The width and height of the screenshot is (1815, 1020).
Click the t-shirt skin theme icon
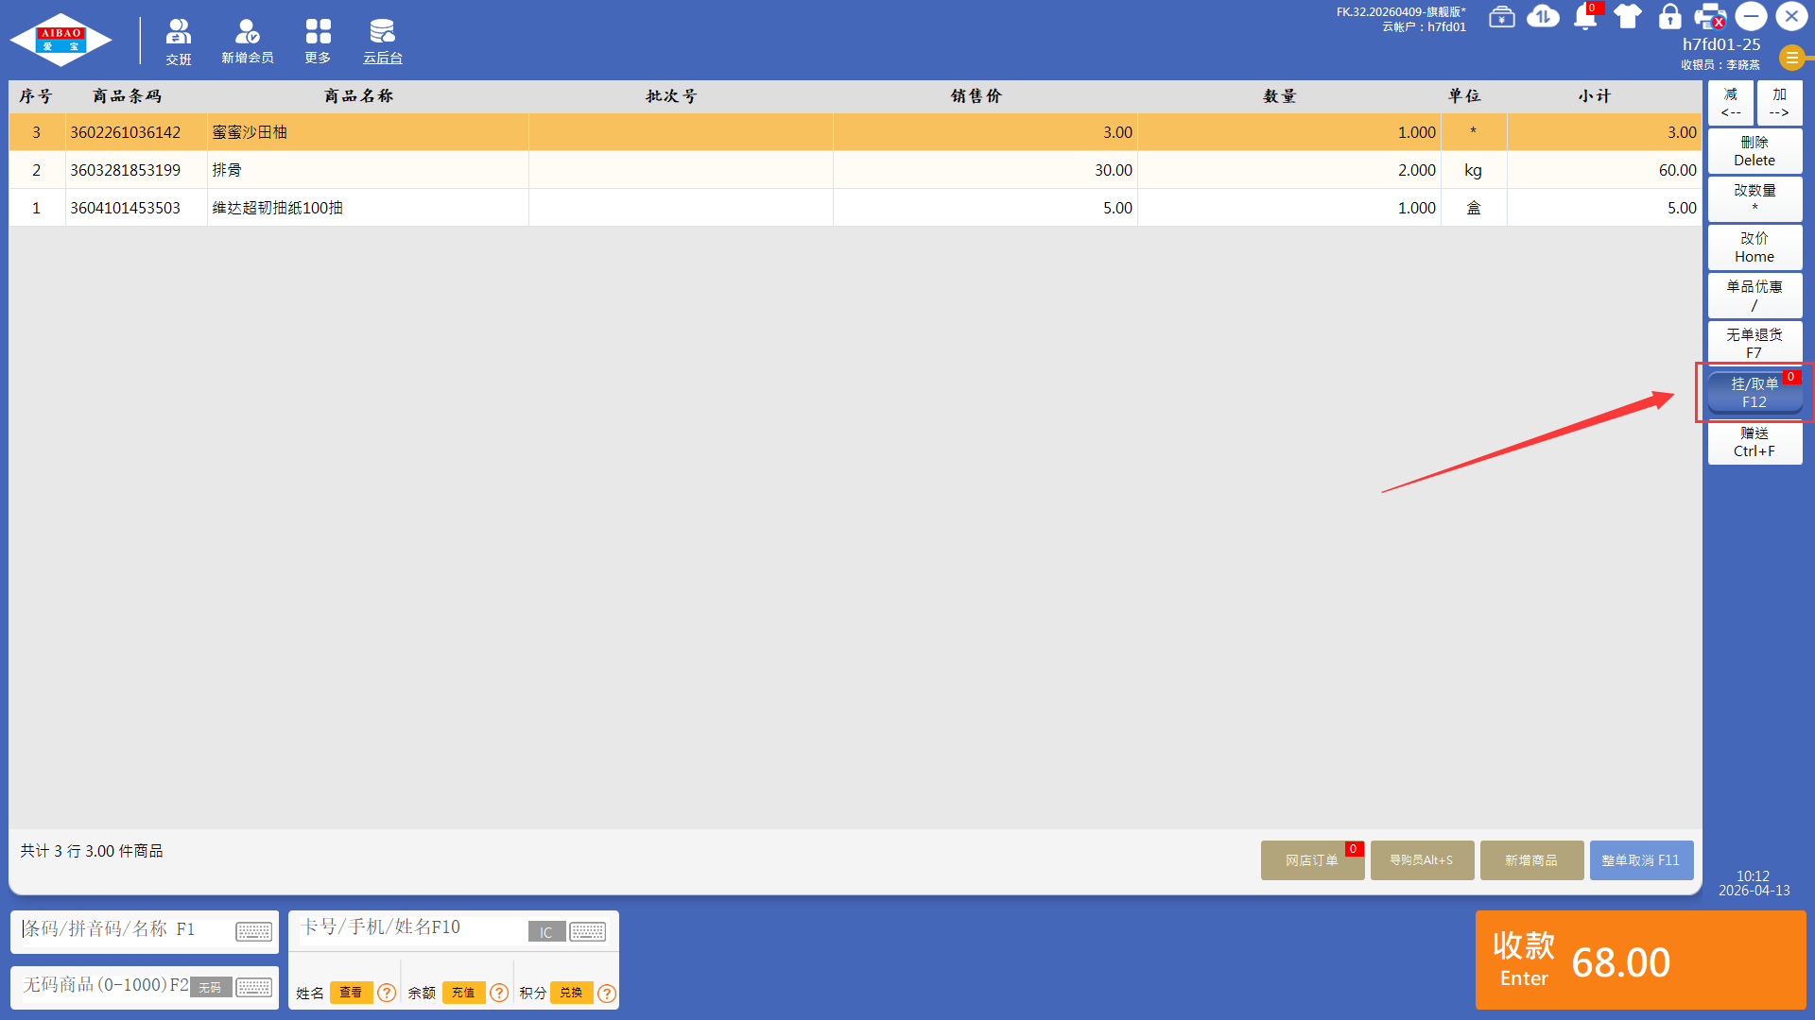(x=1628, y=17)
